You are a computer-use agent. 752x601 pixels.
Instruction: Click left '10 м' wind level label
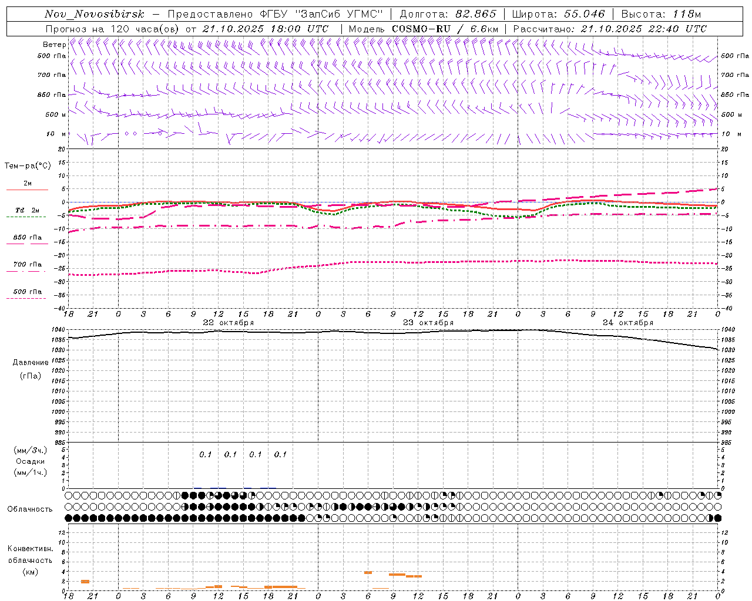tap(56, 134)
